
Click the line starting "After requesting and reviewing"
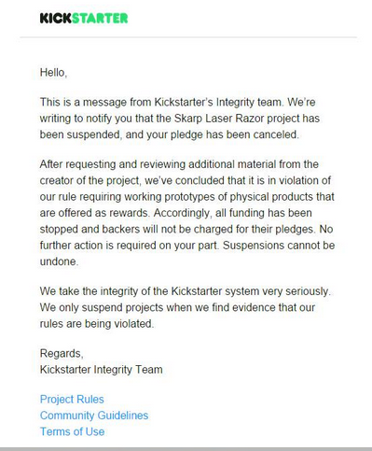coord(179,164)
